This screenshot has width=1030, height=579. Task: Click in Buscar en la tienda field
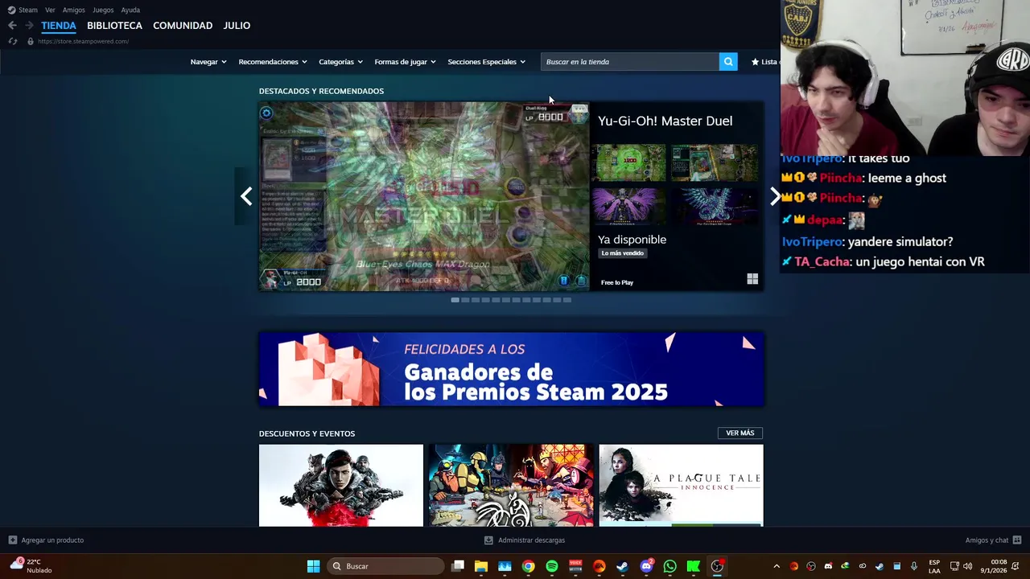(x=630, y=62)
